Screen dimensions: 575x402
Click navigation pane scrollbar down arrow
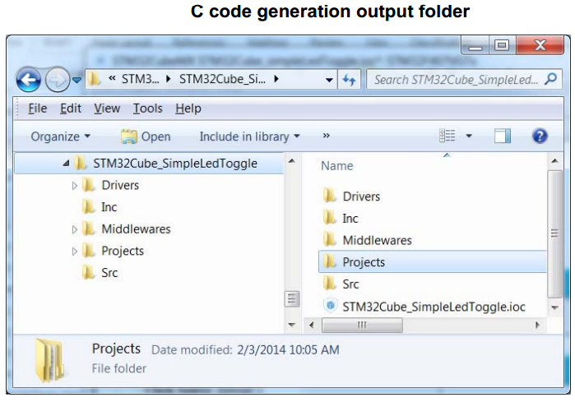pyautogui.click(x=292, y=325)
